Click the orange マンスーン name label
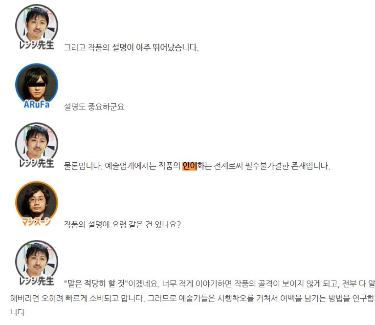This screenshot has height=325, width=375. tap(36, 222)
